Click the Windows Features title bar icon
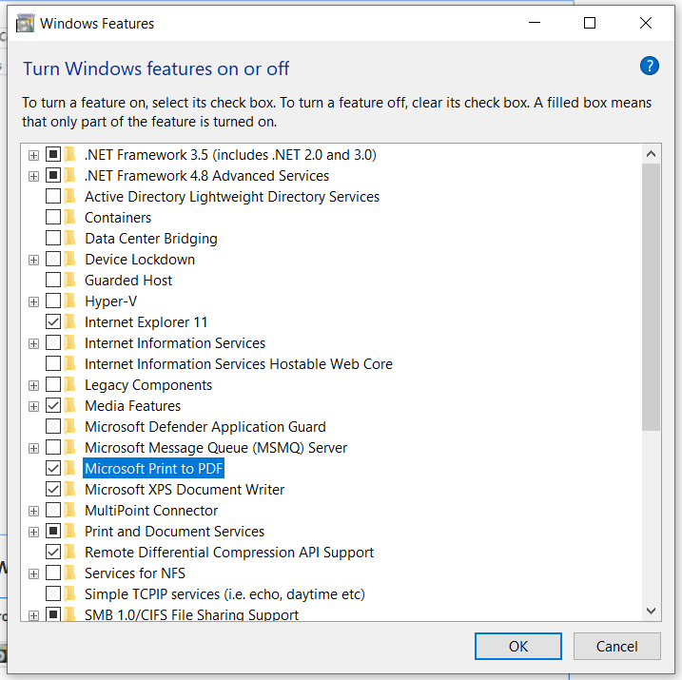Image resolution: width=682 pixels, height=680 pixels. 26,23
